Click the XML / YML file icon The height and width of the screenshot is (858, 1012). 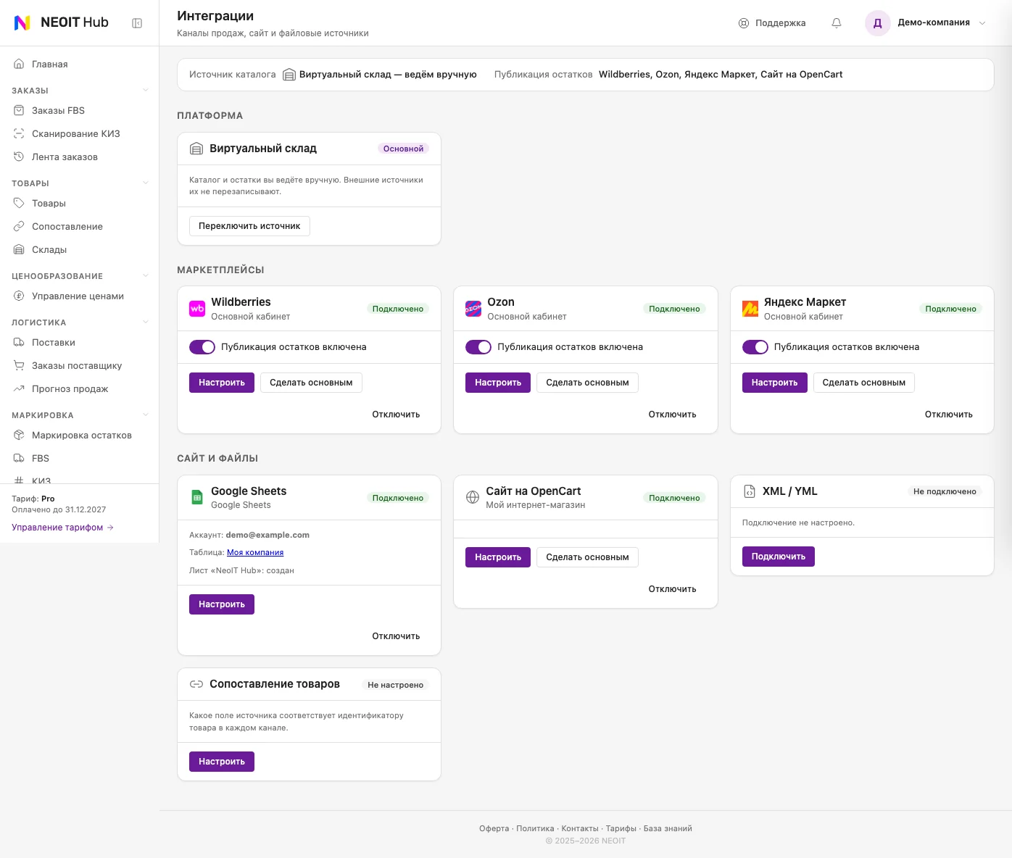[x=750, y=491]
